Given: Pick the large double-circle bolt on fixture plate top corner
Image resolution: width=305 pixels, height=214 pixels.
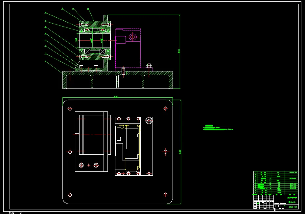Looking at the screenshot, I should (x=149, y=121).
